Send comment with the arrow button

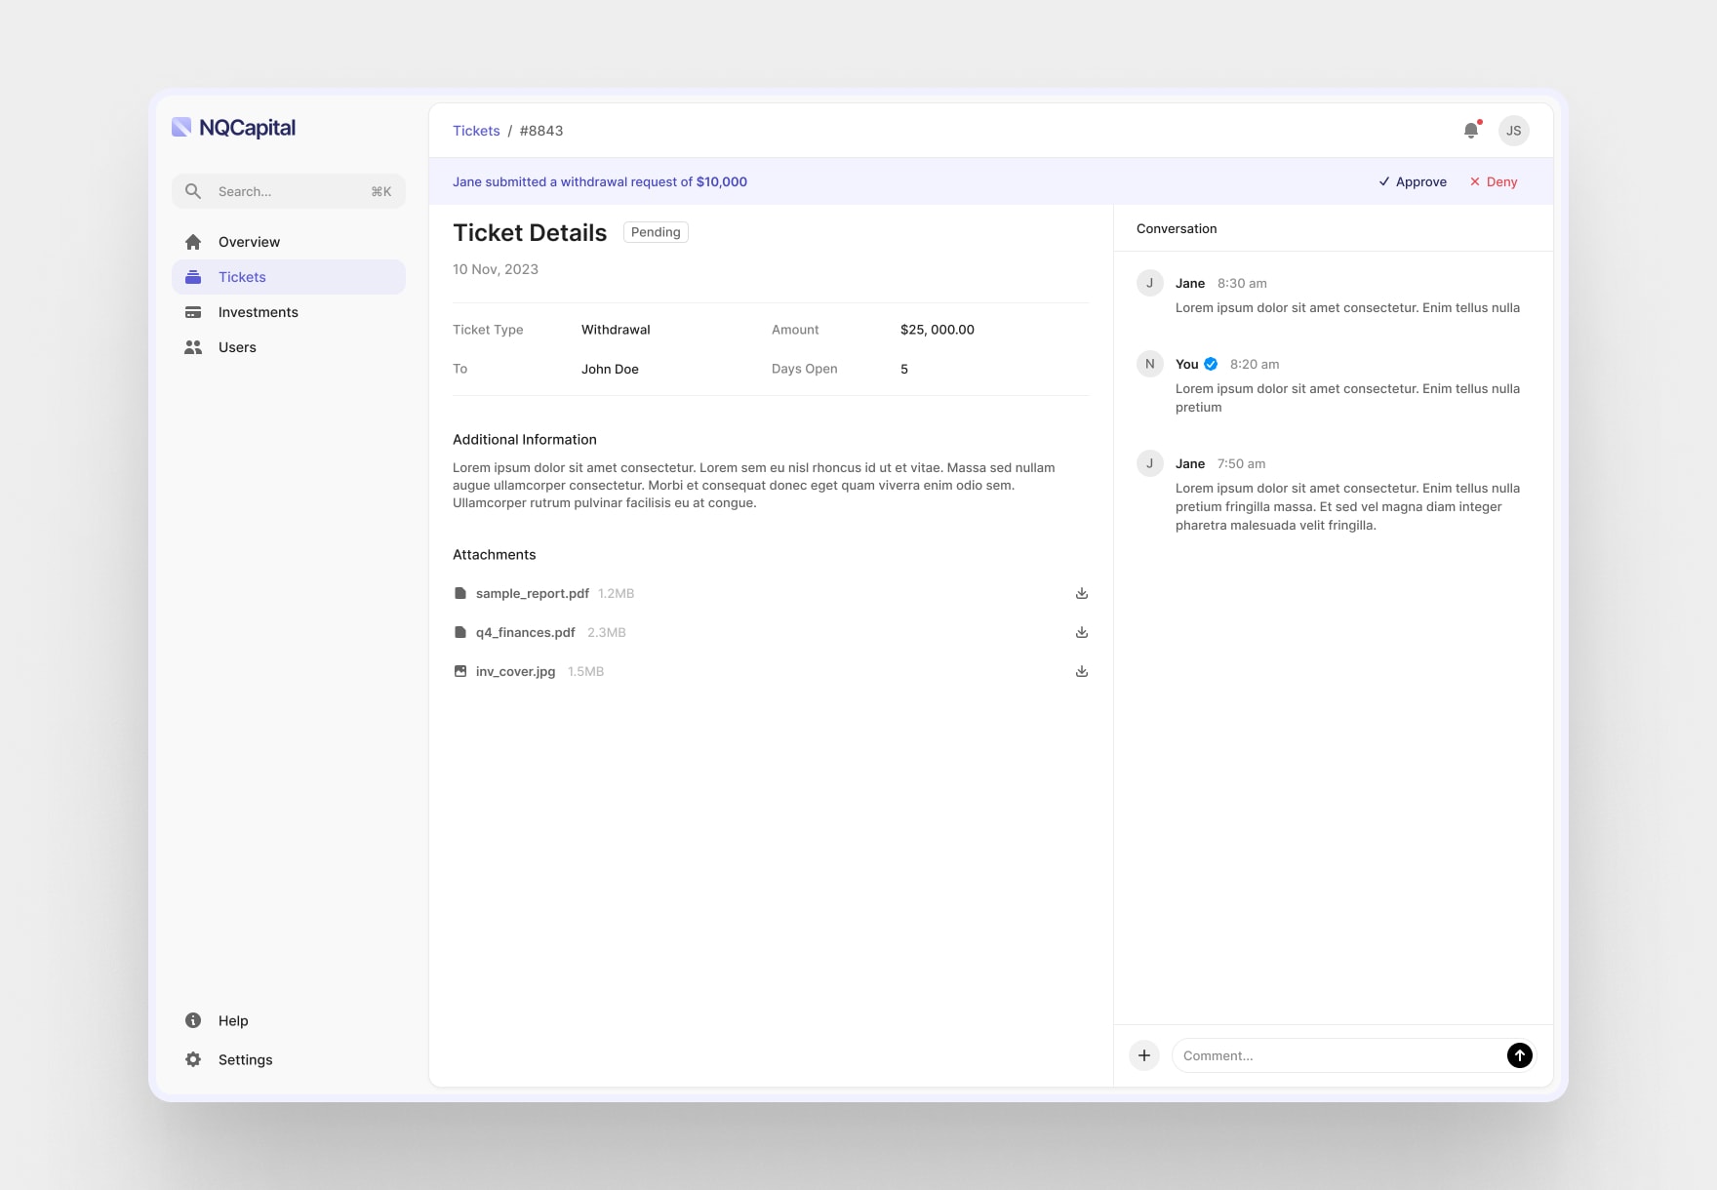(x=1520, y=1055)
